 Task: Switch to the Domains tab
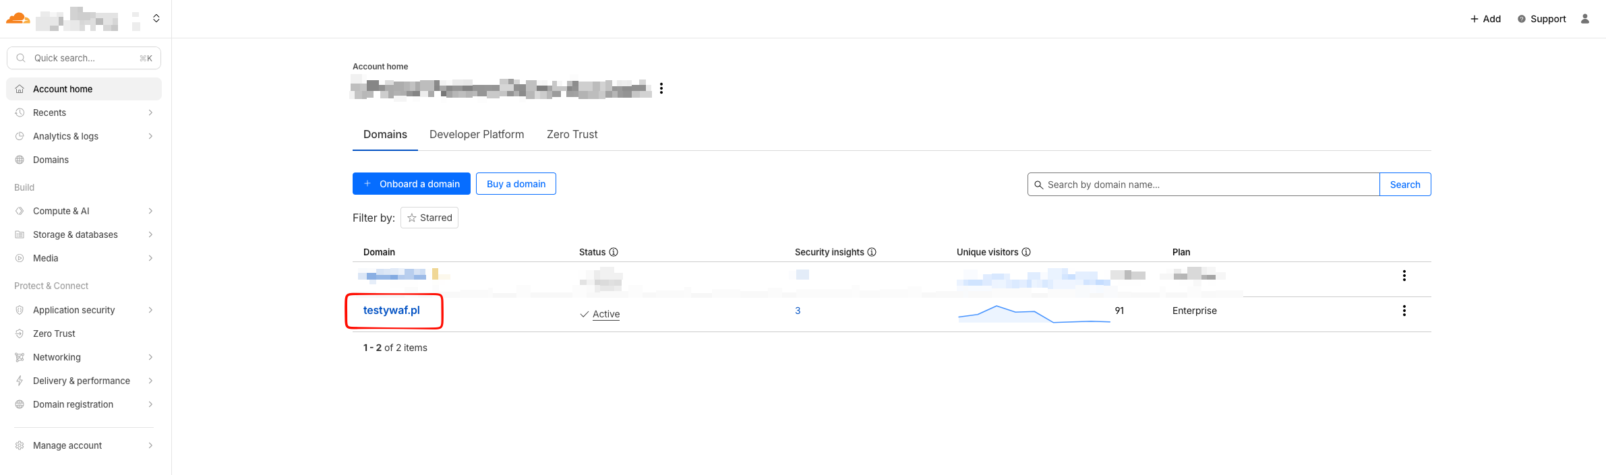[x=385, y=134]
